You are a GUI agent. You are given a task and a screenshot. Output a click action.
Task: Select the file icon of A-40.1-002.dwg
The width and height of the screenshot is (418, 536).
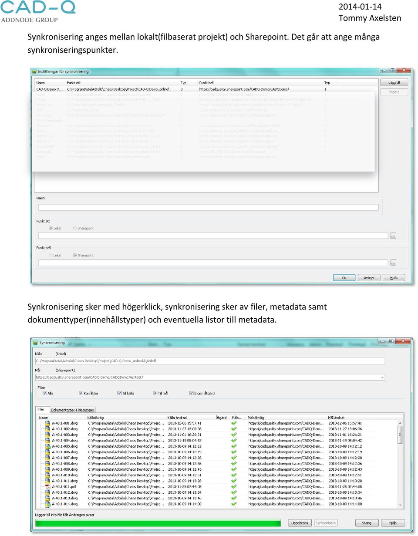coord(47,429)
